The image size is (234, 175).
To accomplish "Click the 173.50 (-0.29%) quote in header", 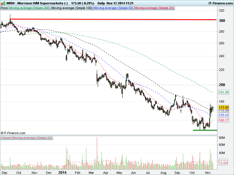I will coord(82,3).
